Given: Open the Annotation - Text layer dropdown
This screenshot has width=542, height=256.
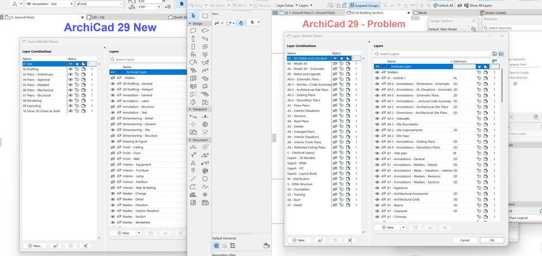Looking at the screenshot, I should tap(49, 4).
